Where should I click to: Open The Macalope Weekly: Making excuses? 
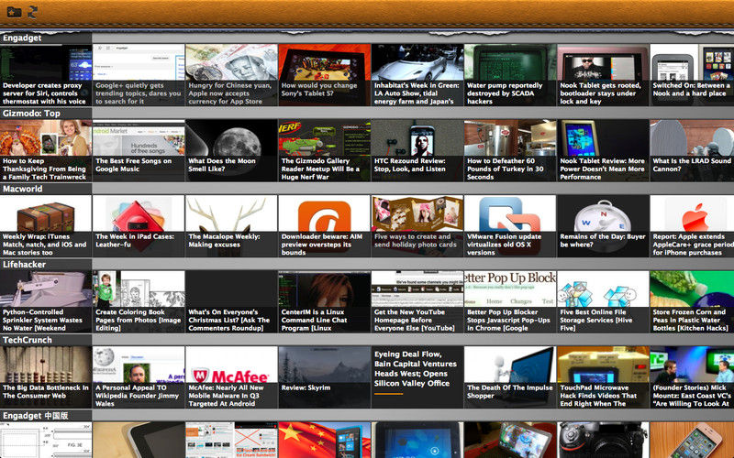(231, 226)
